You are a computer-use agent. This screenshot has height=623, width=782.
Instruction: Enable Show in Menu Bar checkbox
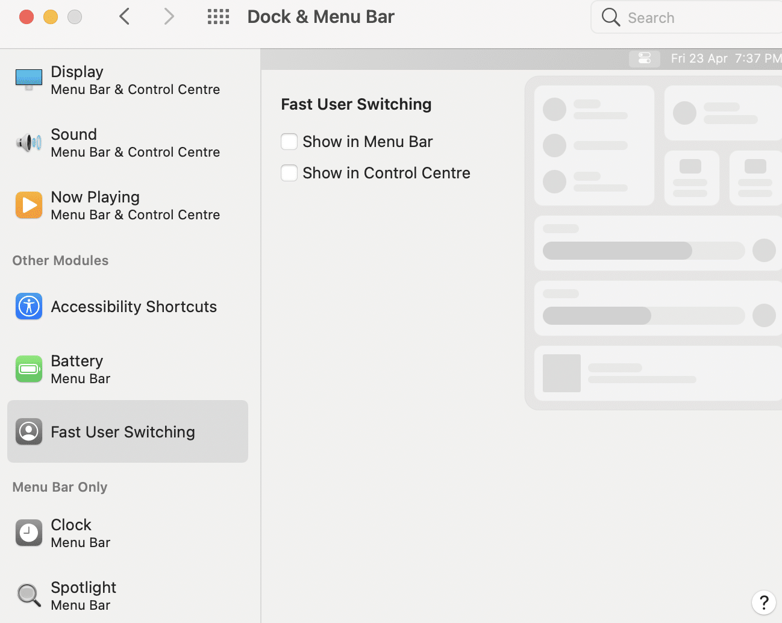(x=289, y=142)
